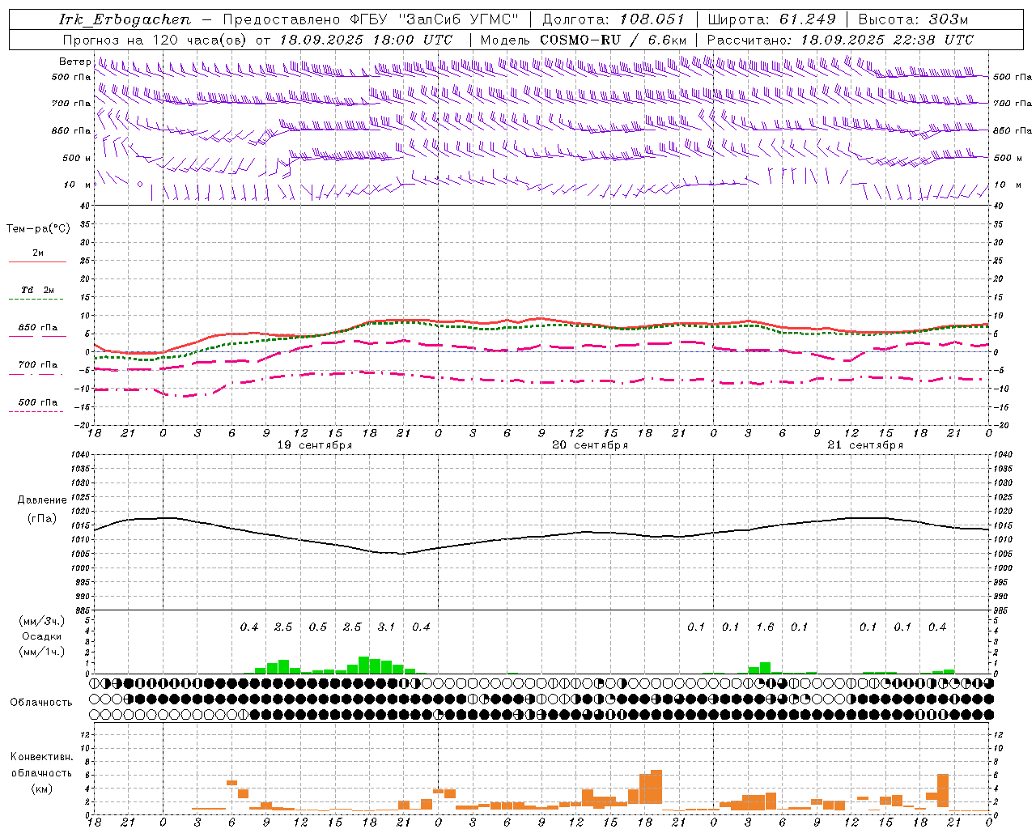Click the 0.5 precipitation total value
1036x829 pixels.
(318, 627)
